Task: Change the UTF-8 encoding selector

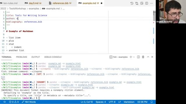Action: tap(112, 102)
